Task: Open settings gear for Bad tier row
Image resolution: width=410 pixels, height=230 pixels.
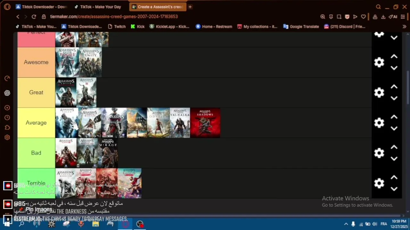Action: [379, 153]
